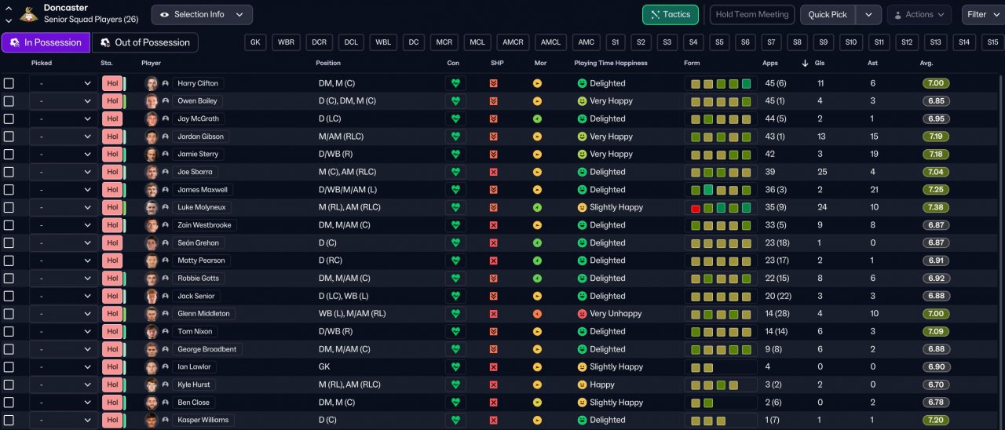Select the S15 substitute slot

992,42
